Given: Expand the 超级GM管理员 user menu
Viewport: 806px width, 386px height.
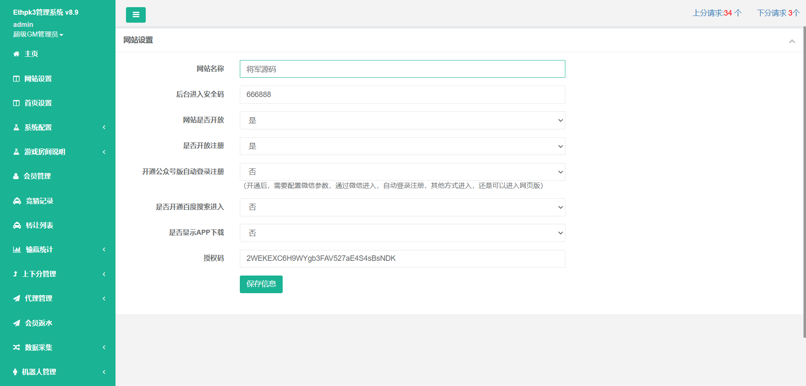Looking at the screenshot, I should [38, 34].
